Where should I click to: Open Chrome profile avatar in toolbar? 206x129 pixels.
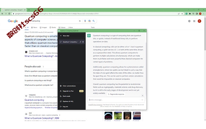coord(200,14)
